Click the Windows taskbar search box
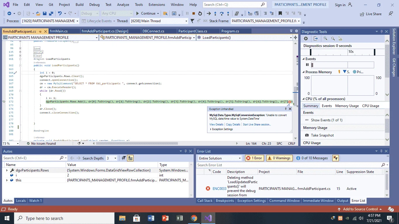Viewport: 399px width, 224px height. [64, 218]
